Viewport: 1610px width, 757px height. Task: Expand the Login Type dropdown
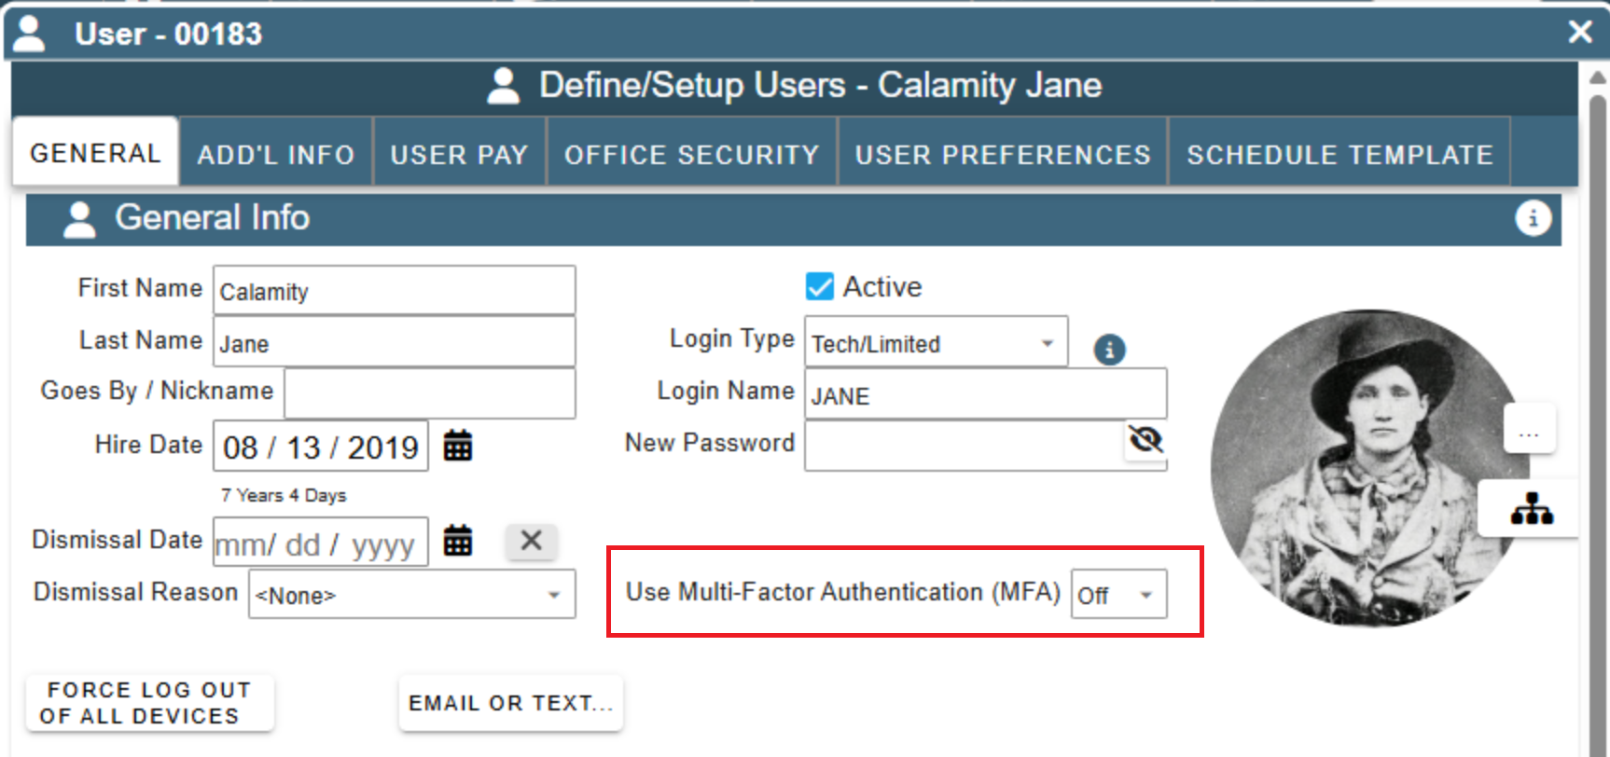(x=937, y=343)
